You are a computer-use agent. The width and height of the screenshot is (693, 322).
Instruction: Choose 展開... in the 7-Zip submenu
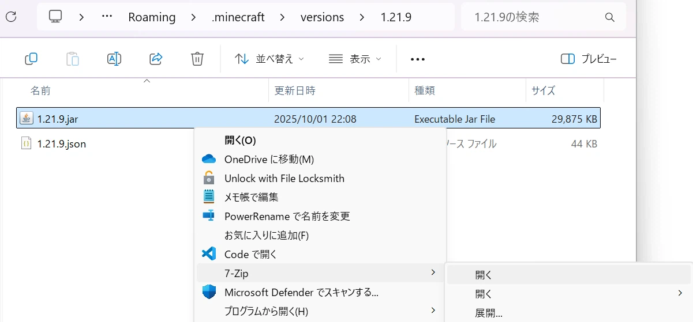click(x=569, y=313)
